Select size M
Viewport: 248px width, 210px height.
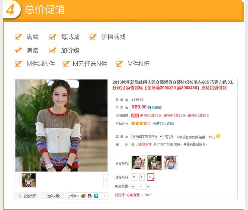pos(134,177)
